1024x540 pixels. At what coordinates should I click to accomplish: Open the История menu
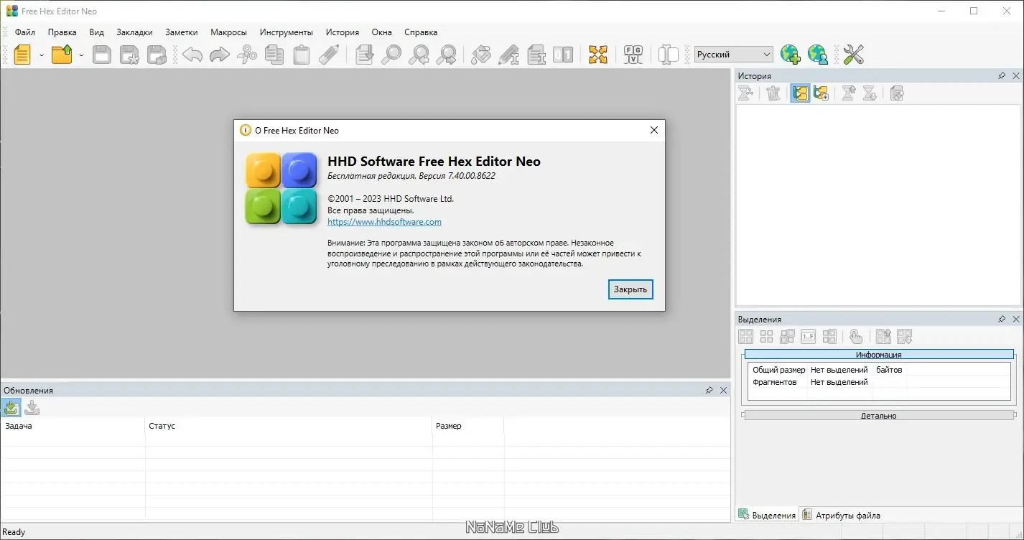tap(342, 32)
